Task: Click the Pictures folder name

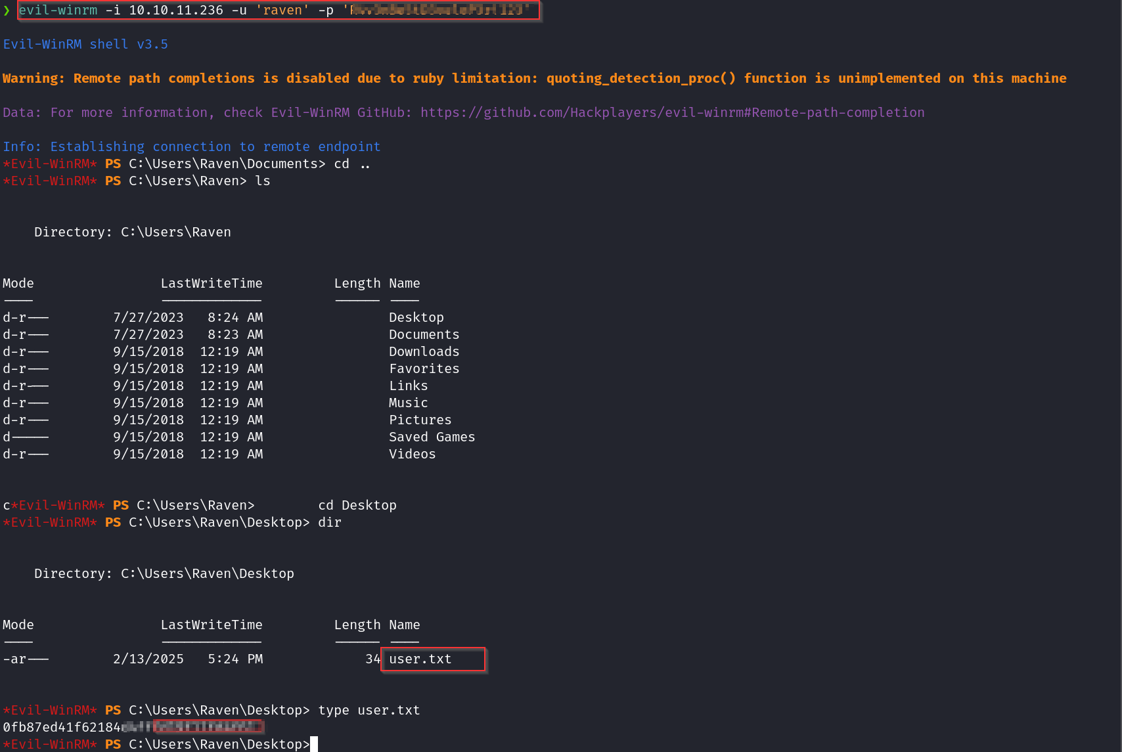Action: [x=420, y=420]
